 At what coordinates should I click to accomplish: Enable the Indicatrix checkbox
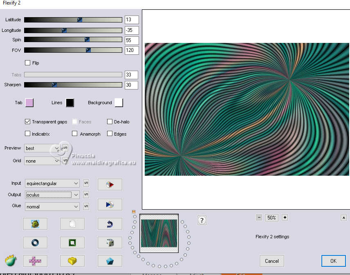27,134
